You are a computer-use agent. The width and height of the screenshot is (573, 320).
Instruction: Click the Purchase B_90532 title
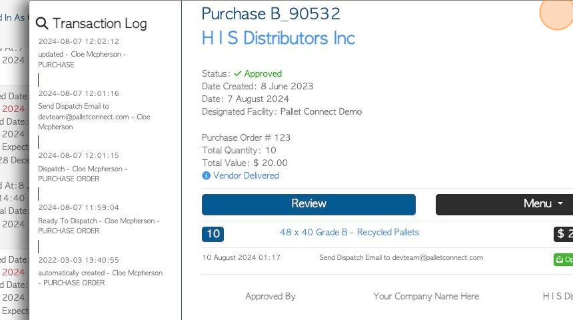pyautogui.click(x=271, y=14)
